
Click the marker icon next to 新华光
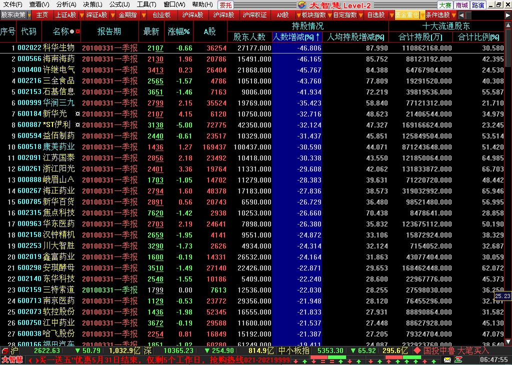[x=77, y=114]
